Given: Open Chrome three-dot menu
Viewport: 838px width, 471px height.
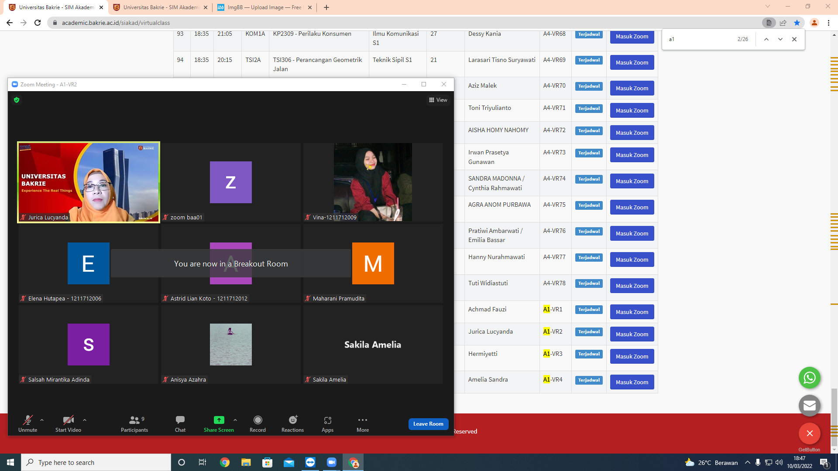Looking at the screenshot, I should [x=828, y=23].
